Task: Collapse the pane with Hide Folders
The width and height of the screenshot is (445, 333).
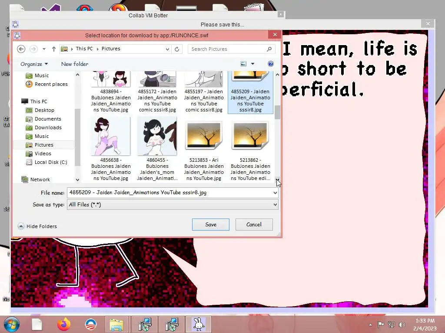Action: [x=37, y=226]
